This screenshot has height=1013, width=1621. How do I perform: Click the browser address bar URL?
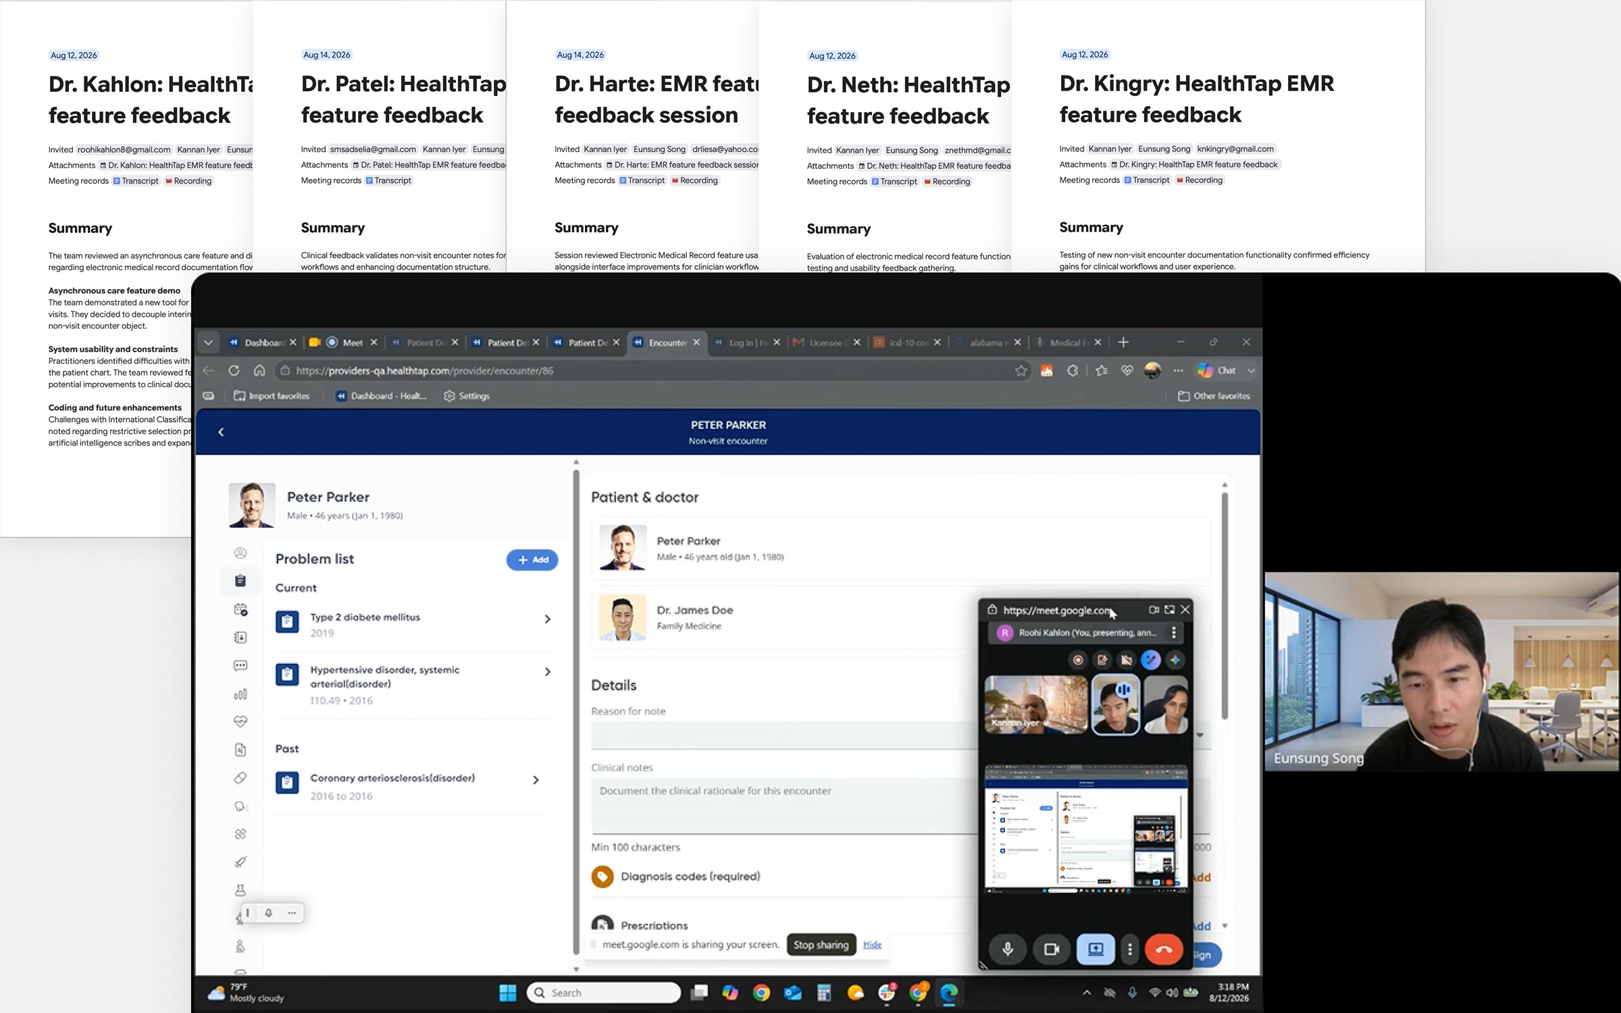(425, 371)
